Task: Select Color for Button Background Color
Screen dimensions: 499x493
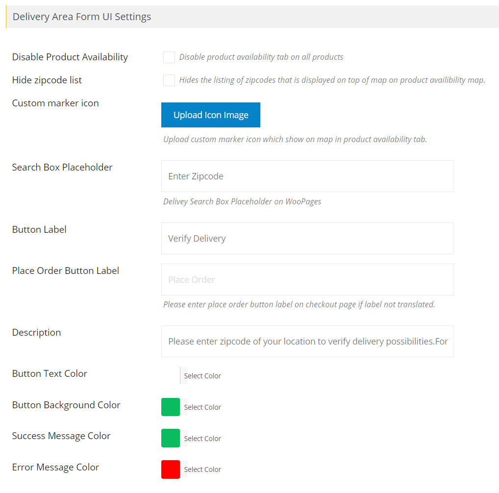Action: coord(202,407)
